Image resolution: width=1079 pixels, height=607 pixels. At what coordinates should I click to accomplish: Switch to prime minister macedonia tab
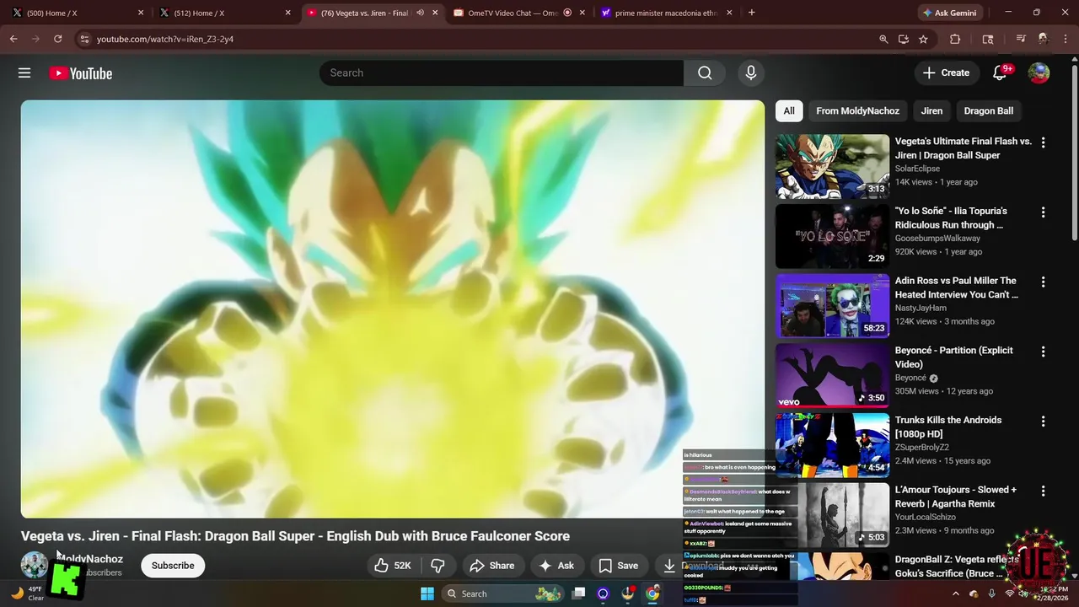point(665,13)
